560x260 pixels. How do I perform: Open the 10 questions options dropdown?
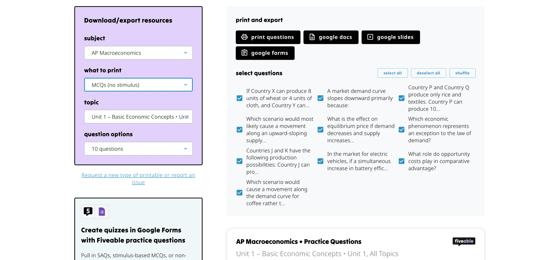[186, 149]
